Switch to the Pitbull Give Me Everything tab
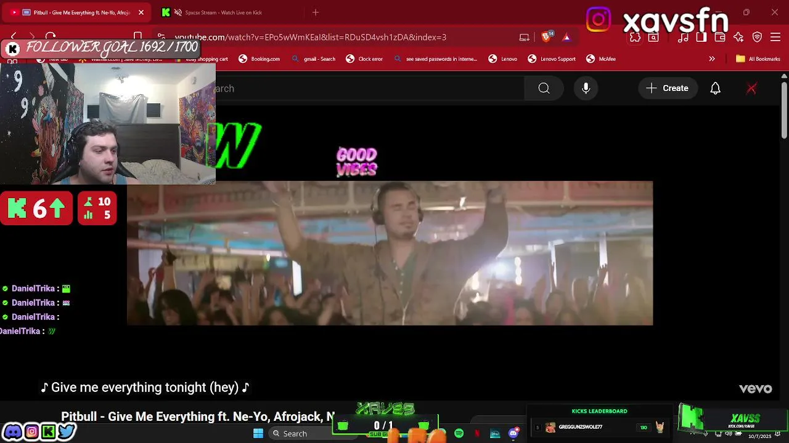Viewport: 789px width, 443px height. tap(76, 12)
